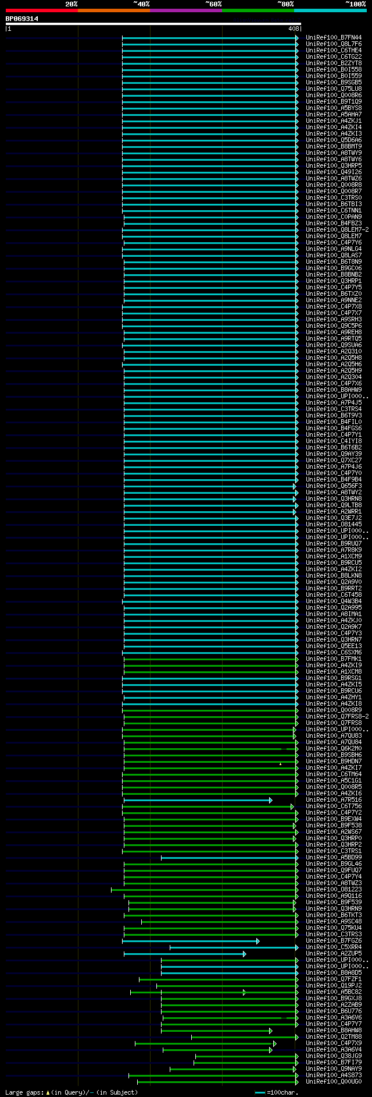Click label UniRef100_C5XRR4
Screen dimensions: 372x1097
pos(334,947)
